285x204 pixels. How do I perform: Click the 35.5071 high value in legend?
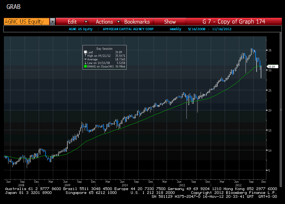point(120,56)
